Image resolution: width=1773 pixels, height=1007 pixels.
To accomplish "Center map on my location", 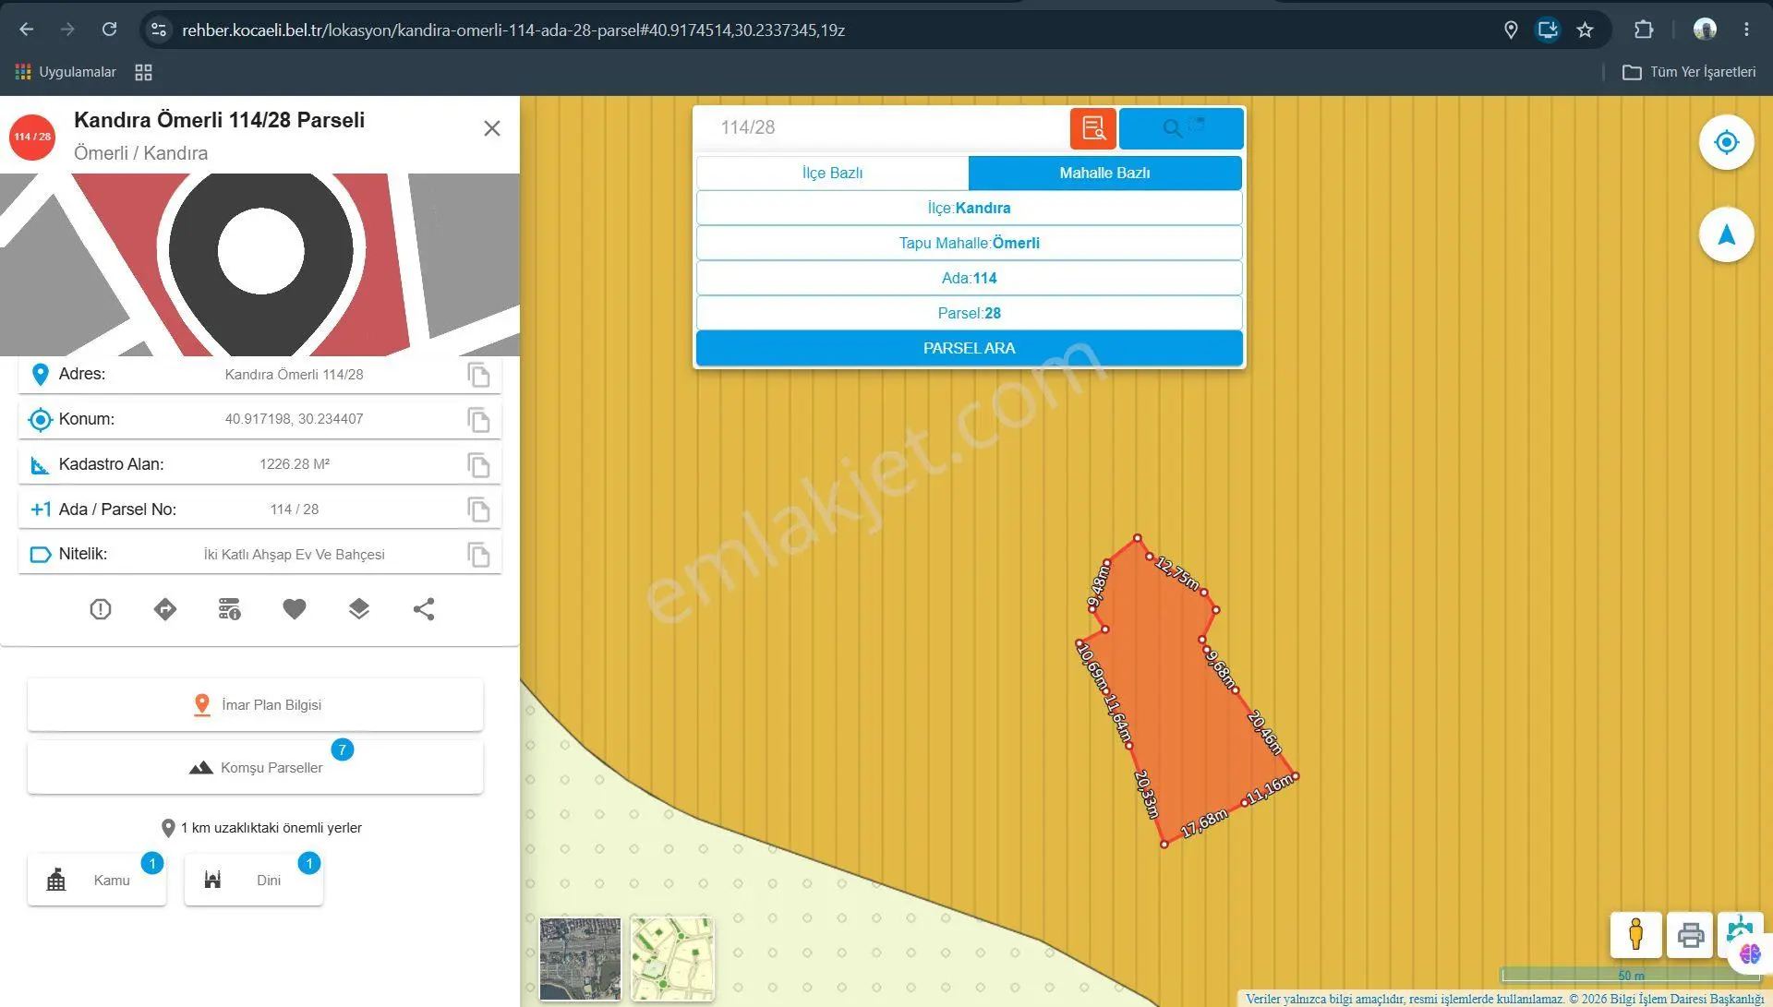I will [1726, 142].
